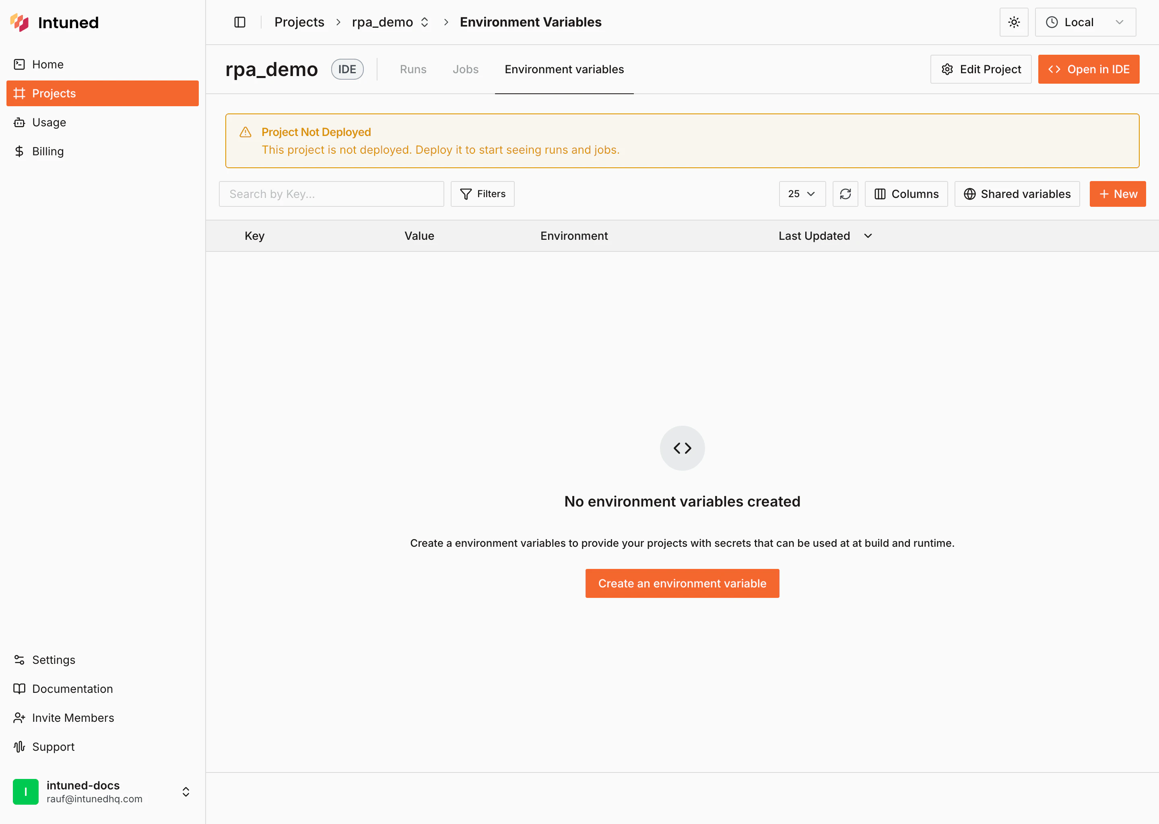Click the New variable button

pos(1118,194)
